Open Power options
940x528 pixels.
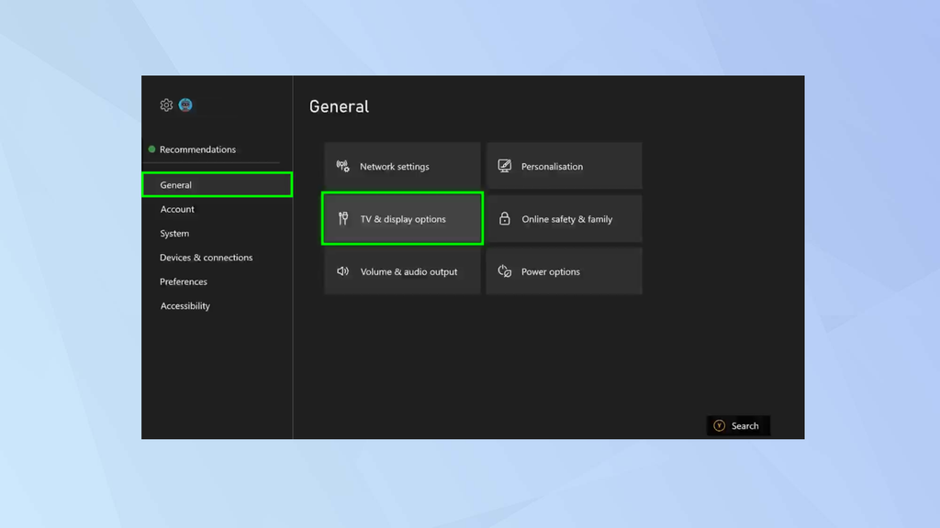[x=564, y=271]
